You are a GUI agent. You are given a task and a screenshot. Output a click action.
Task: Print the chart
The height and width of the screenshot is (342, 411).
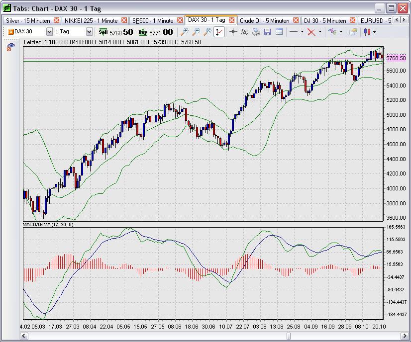(256, 32)
